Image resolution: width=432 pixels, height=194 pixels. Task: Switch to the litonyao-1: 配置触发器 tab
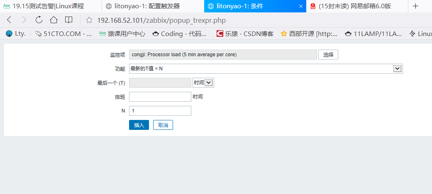point(153,6)
